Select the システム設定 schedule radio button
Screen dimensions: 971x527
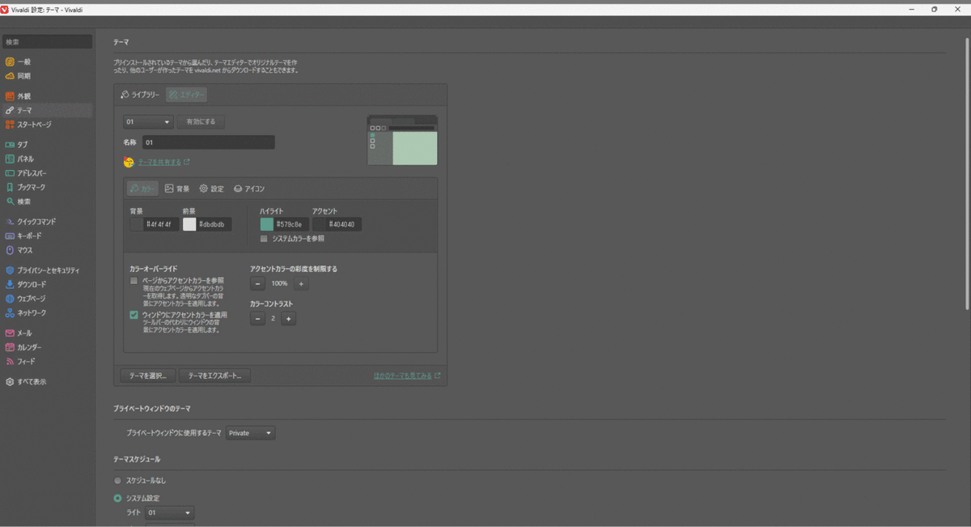118,498
